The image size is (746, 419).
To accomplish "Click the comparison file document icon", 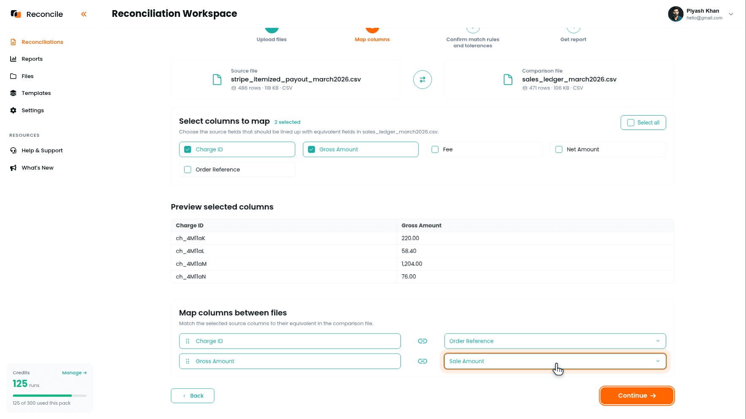I will coord(508,79).
